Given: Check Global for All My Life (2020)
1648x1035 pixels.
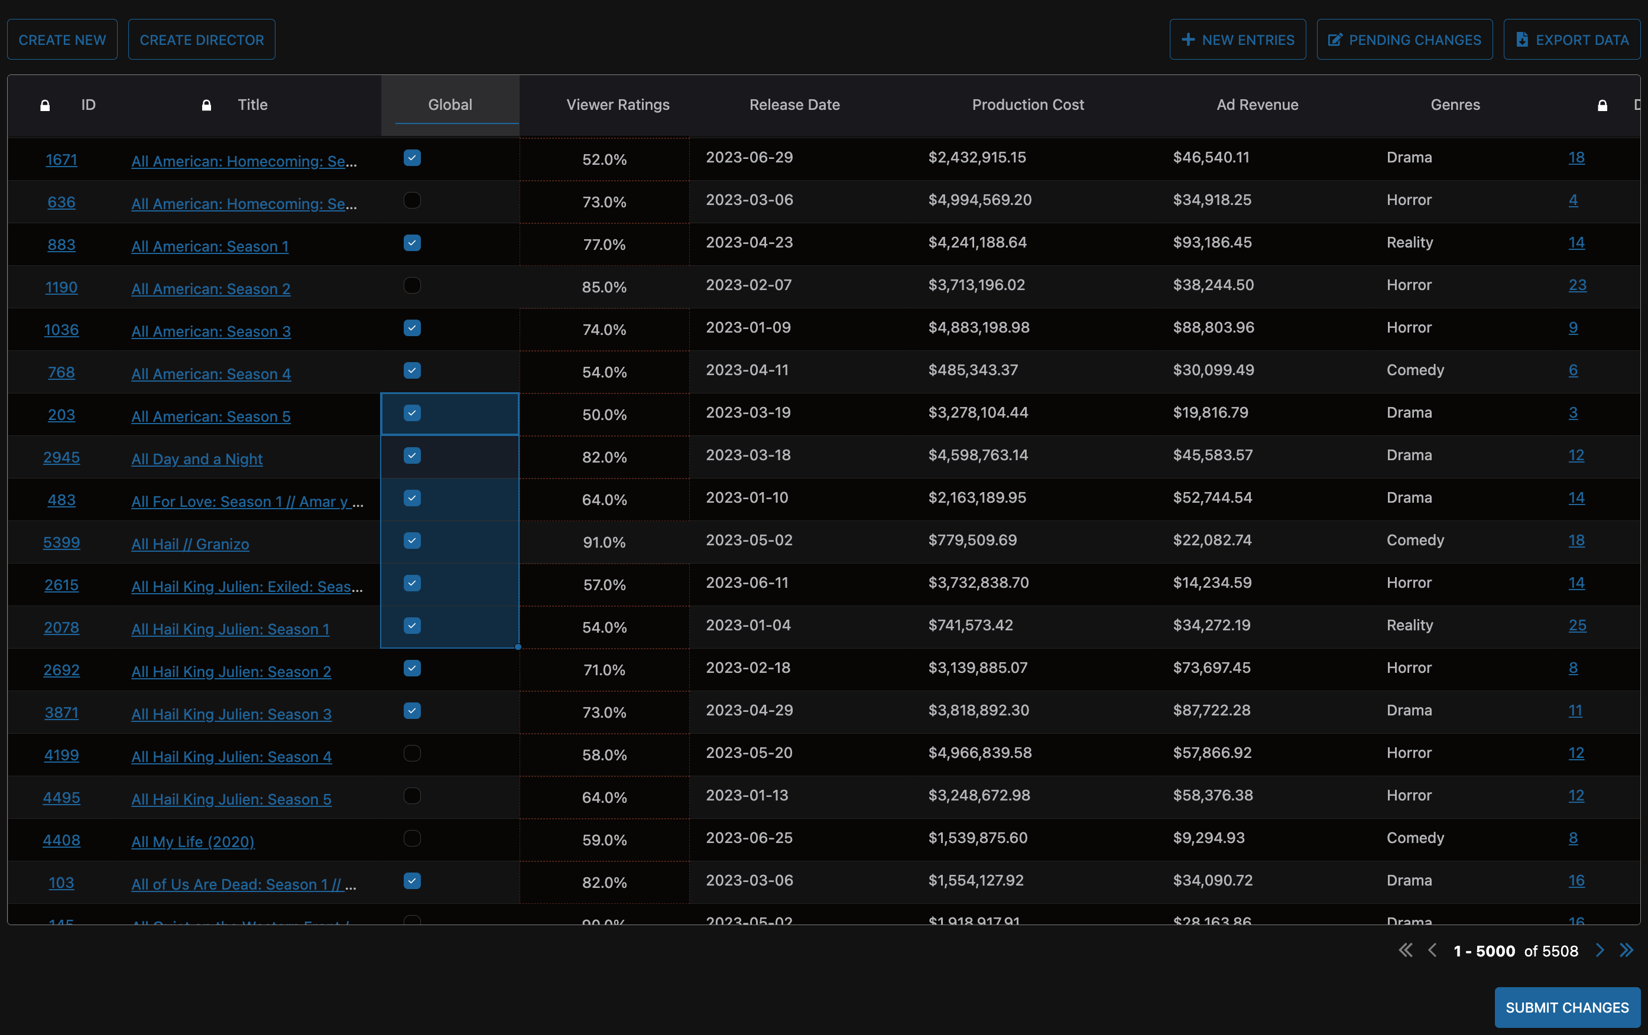Looking at the screenshot, I should click(x=412, y=838).
